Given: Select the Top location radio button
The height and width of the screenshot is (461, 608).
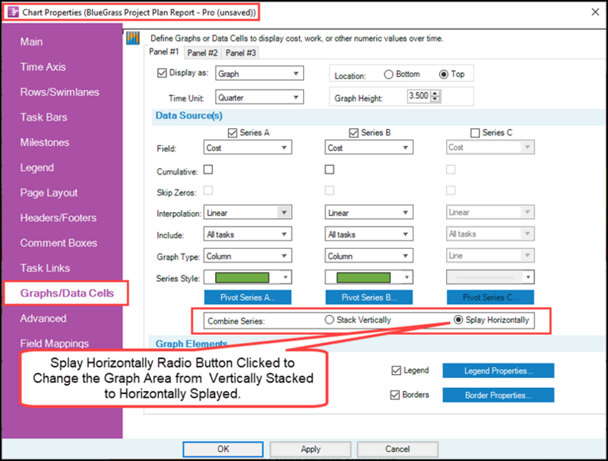Looking at the screenshot, I should (444, 74).
